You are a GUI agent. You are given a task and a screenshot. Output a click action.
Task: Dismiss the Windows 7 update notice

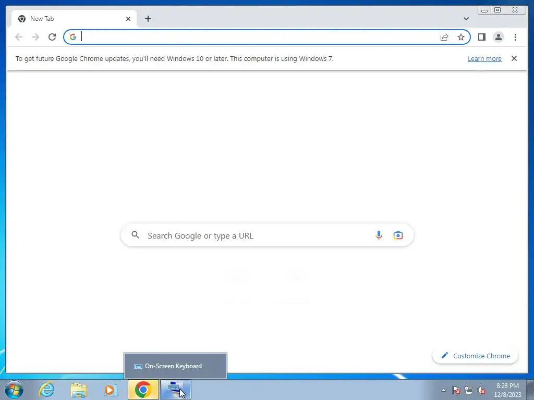tap(514, 58)
